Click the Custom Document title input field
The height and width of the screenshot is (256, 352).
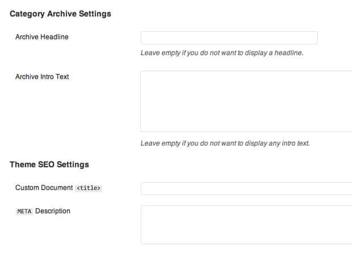click(x=246, y=188)
